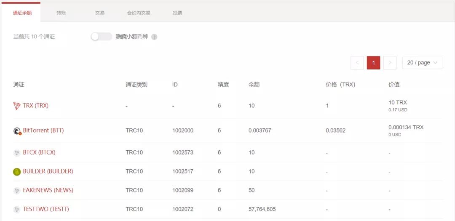Click the ID column header
The height and width of the screenshot is (221, 455).
click(175, 85)
